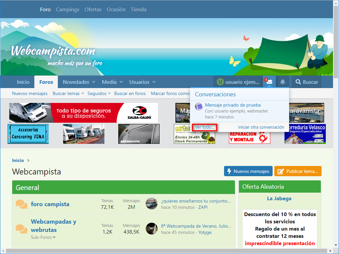
Task: Click Iniciar otra conversación link
Action: (261, 127)
